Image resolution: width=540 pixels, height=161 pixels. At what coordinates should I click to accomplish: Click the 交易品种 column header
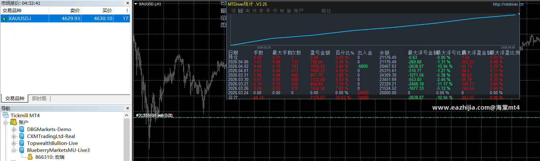click(x=25, y=10)
